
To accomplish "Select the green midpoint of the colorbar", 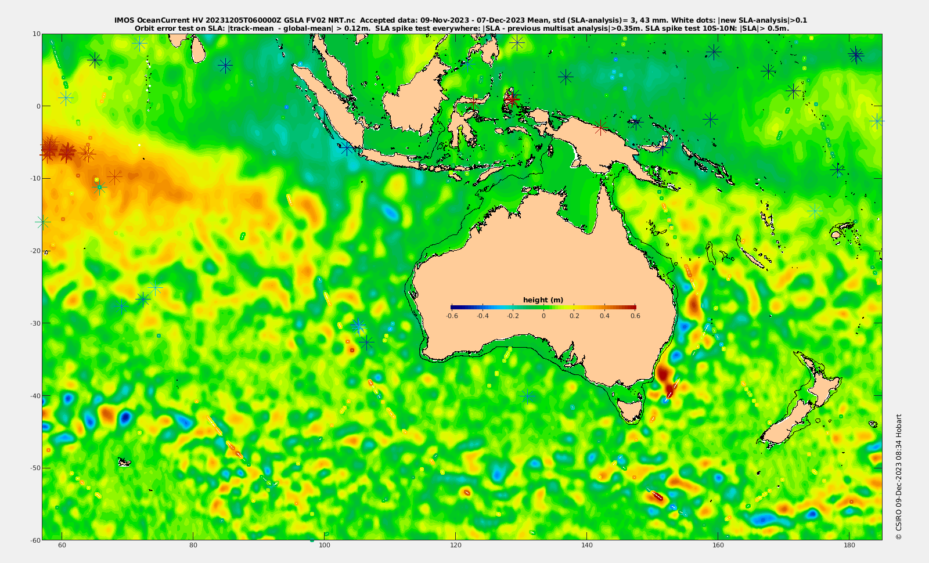I will (x=543, y=307).
